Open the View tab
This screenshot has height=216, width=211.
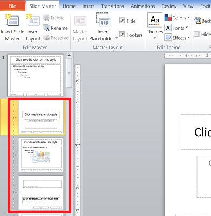click(188, 6)
